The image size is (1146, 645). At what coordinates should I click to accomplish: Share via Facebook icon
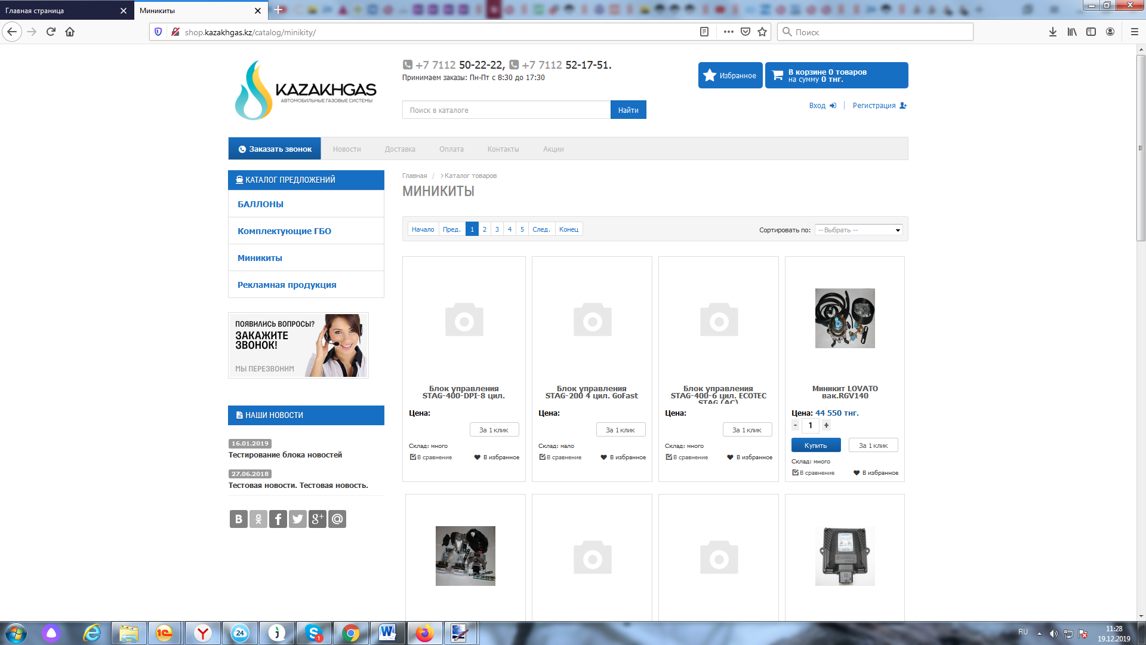tap(278, 519)
